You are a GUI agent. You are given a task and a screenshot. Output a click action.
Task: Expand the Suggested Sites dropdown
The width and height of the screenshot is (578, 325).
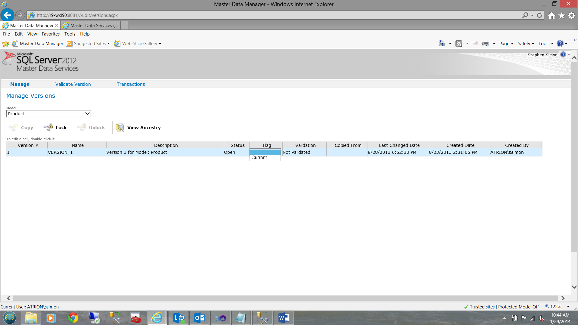pos(108,44)
